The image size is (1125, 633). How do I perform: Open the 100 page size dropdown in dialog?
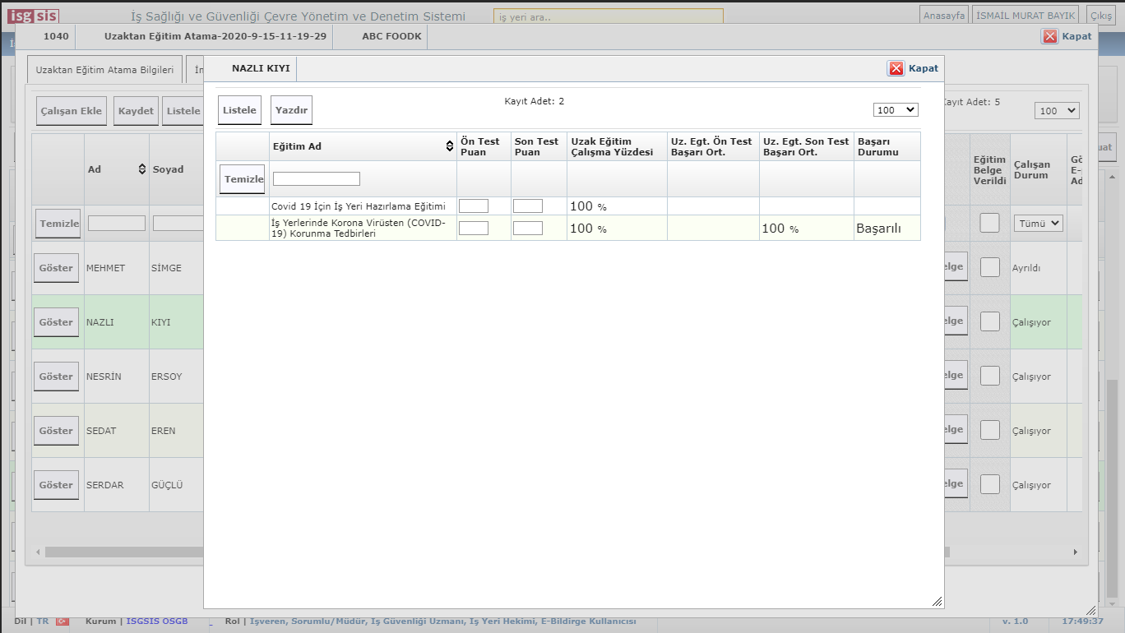pos(896,110)
